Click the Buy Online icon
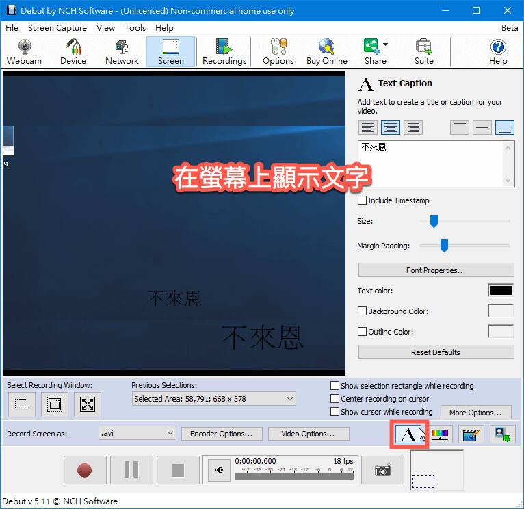The width and height of the screenshot is (524, 509). point(327,52)
